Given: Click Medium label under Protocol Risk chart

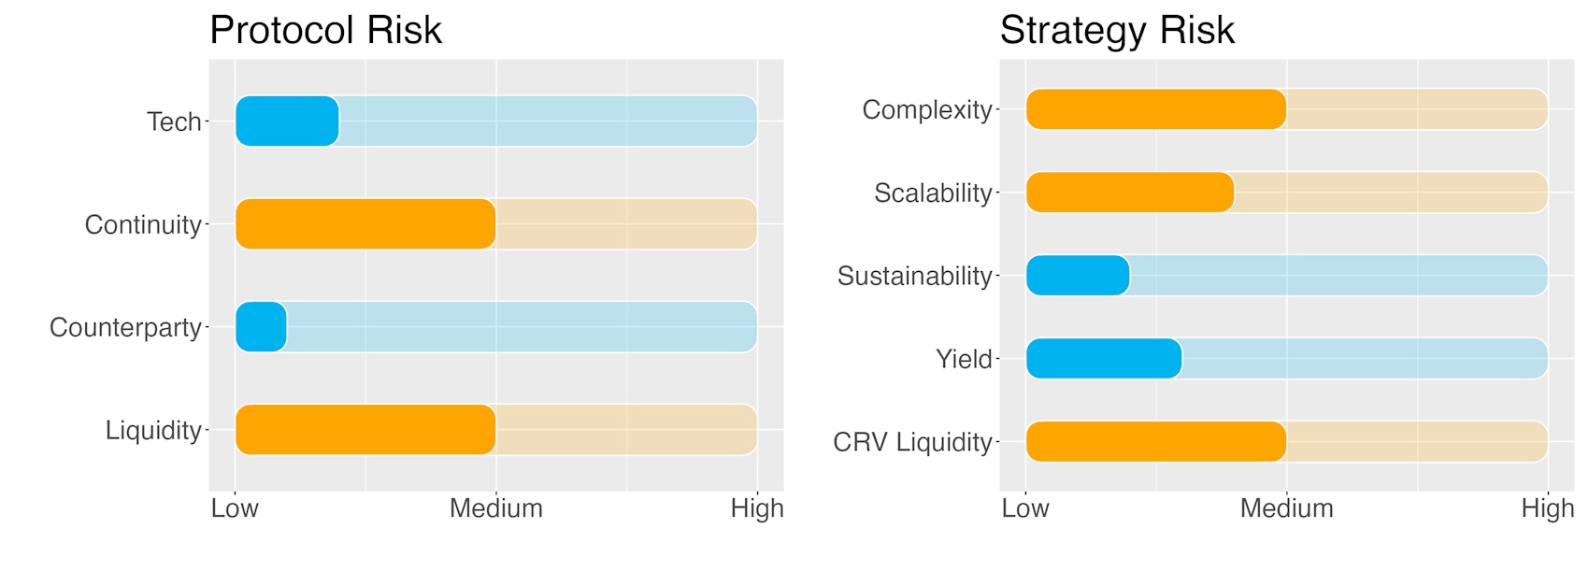Looking at the screenshot, I should point(495,508).
